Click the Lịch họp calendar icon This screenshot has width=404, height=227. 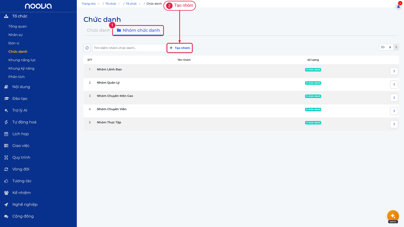[6, 134]
